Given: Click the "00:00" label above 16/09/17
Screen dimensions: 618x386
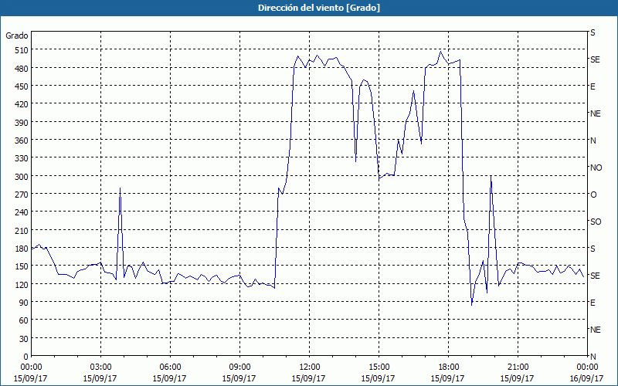Looking at the screenshot, I should [x=587, y=367].
